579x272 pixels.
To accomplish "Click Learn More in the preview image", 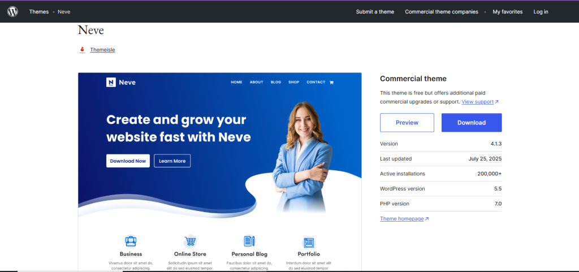I will 172,161.
